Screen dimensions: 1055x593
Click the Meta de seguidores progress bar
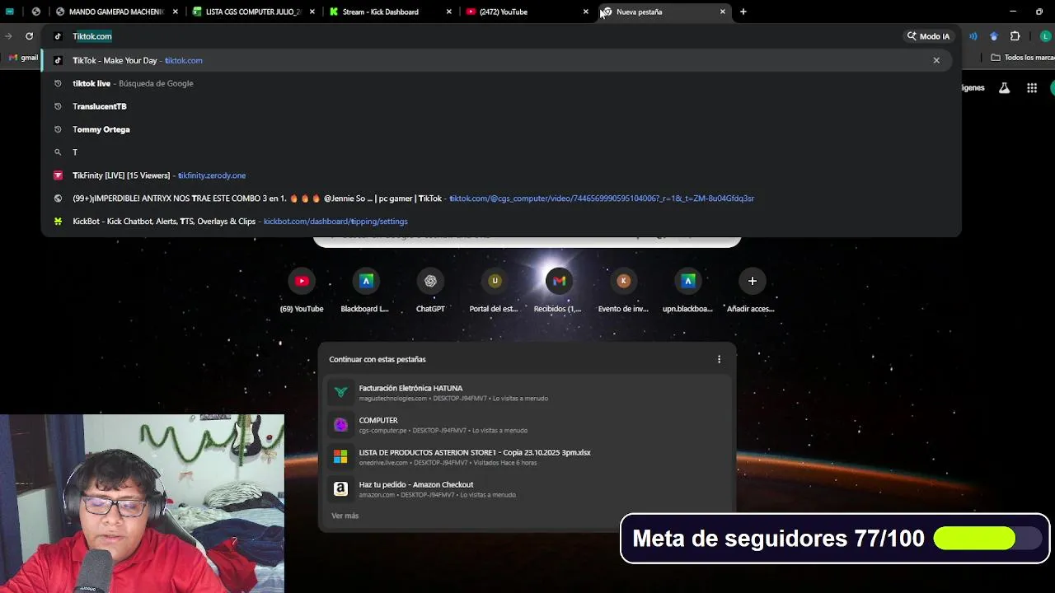[987, 539]
